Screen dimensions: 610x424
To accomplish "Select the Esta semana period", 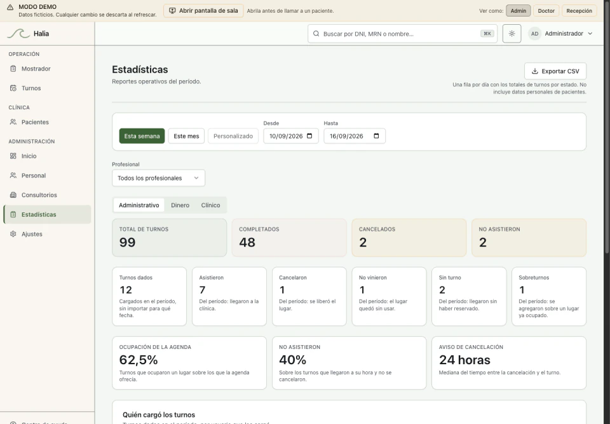I will [142, 136].
